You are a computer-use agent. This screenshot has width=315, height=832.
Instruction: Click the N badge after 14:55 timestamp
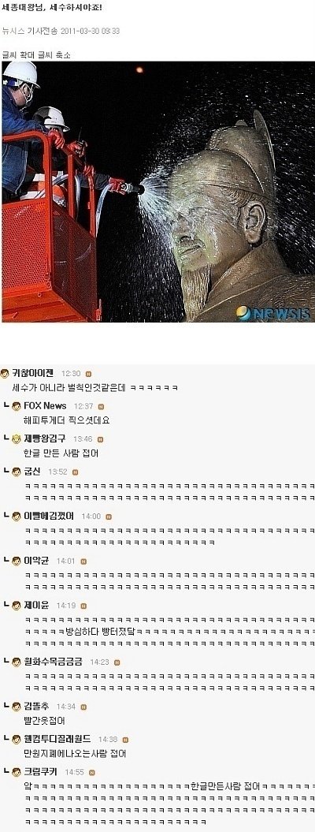coord(92,772)
